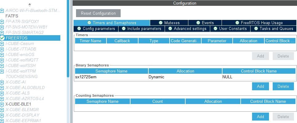Select I-CUBE-Cesium in the list

tap(20, 43)
